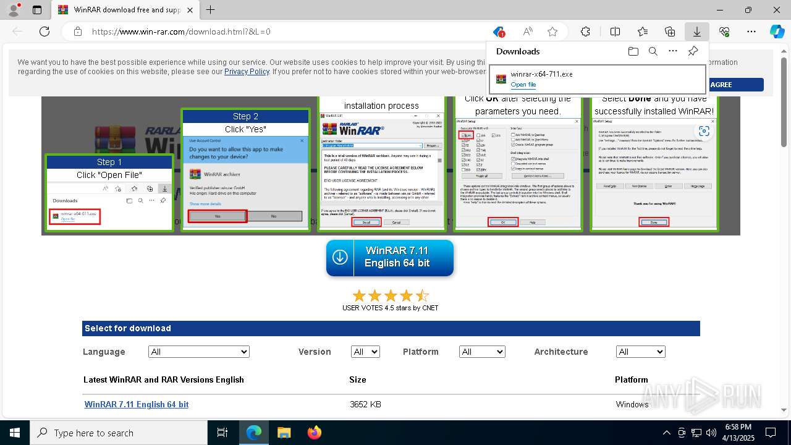Click the visual search icon on image
The height and width of the screenshot is (445, 791).
pyautogui.click(x=704, y=131)
